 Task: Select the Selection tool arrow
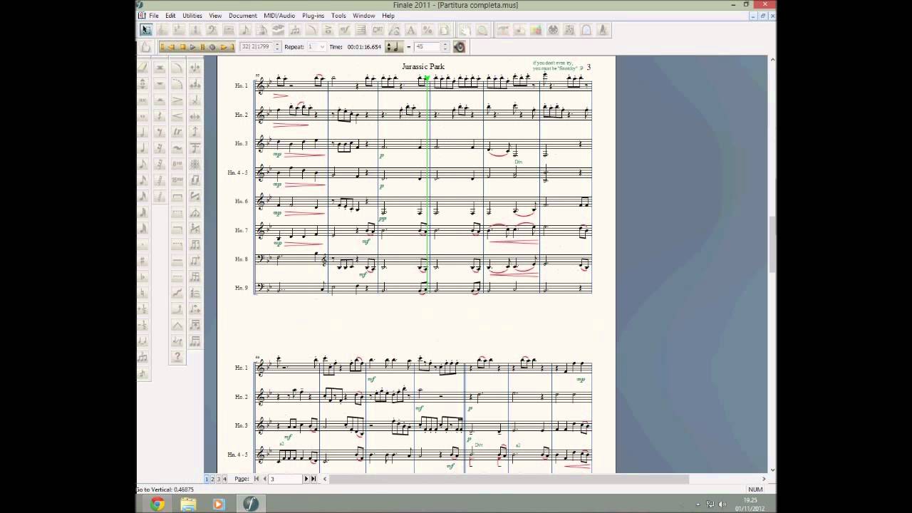pyautogui.click(x=145, y=30)
